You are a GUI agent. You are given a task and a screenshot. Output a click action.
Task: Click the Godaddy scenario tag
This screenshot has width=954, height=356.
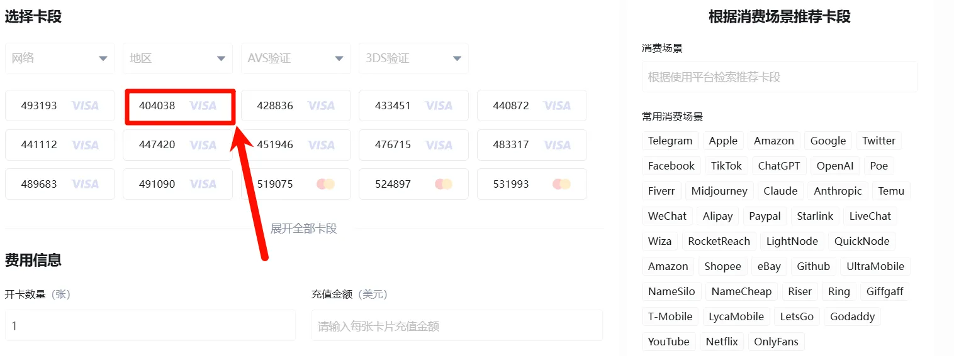click(853, 316)
